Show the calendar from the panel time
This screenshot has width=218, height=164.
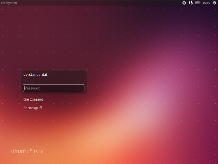206,3
